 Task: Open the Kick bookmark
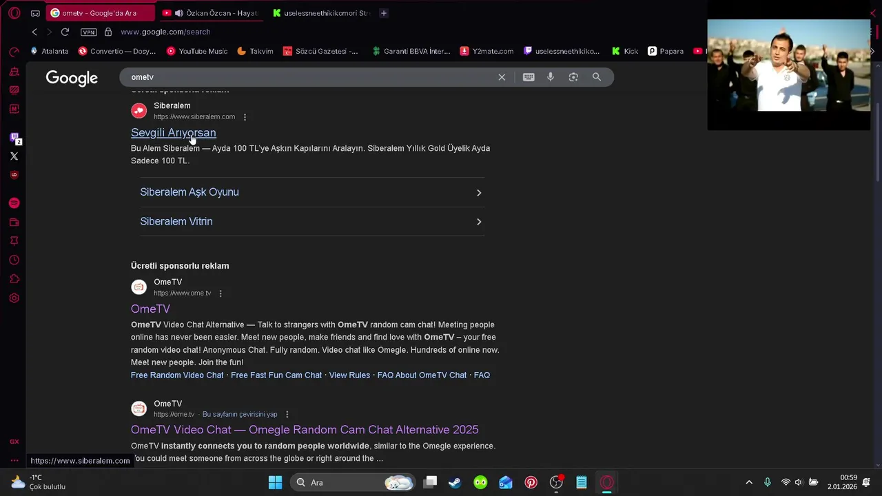click(625, 51)
